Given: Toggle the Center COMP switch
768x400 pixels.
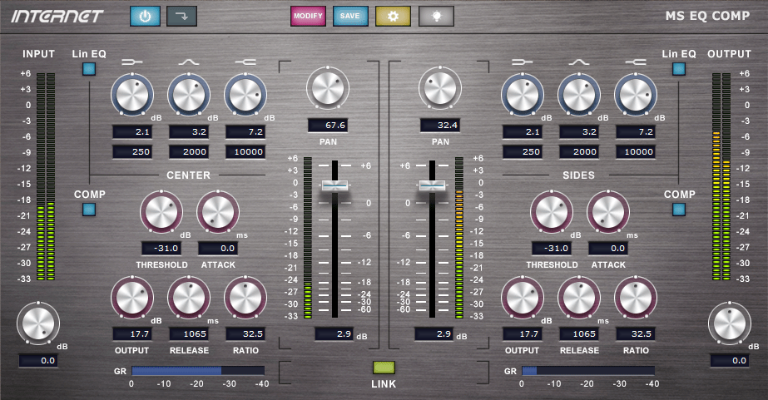Looking at the screenshot, I should point(88,209).
